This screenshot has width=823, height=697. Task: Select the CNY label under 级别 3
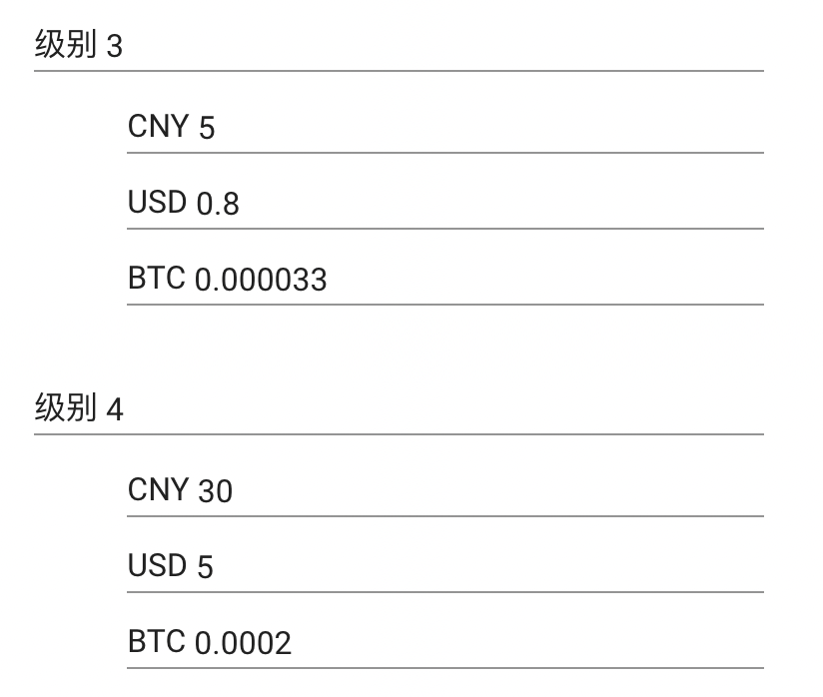click(158, 127)
